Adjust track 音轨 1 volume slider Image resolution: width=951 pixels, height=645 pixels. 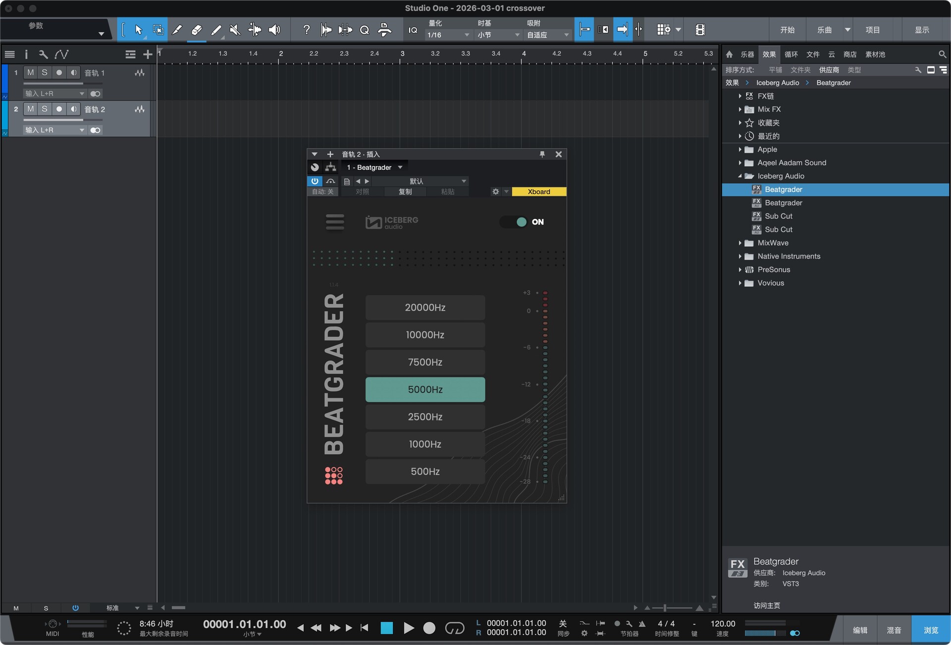[x=54, y=84]
